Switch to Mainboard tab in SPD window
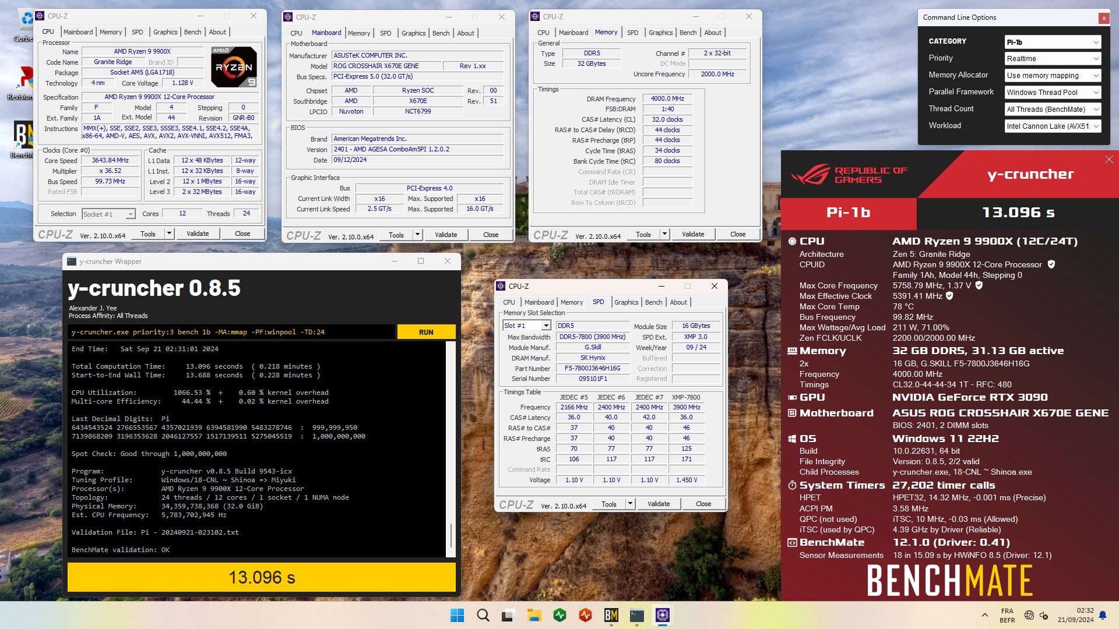Viewport: 1119px width, 629px height. coord(539,302)
